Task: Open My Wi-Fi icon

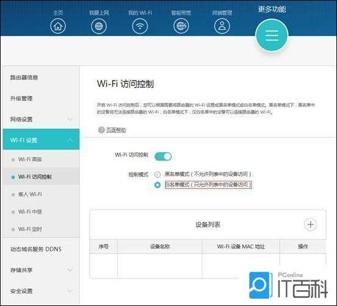Action: [140, 26]
